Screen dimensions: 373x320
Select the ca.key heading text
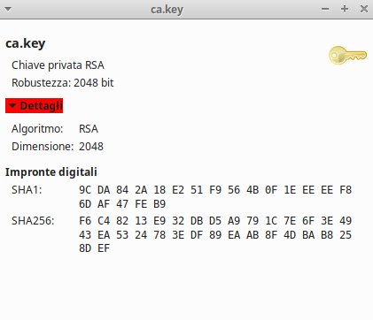click(x=26, y=43)
